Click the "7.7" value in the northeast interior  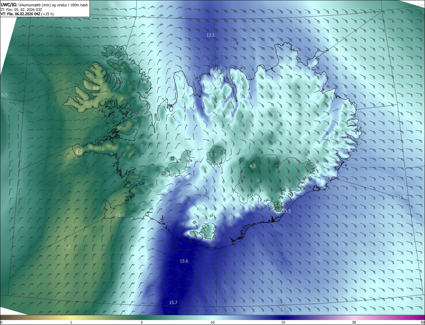297,91
